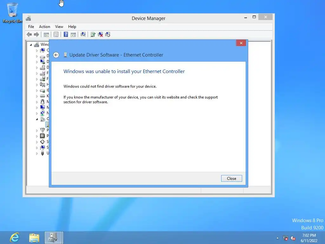Select the Network adapters category icon
Viewport: 325px width, 244px height.
point(43,113)
